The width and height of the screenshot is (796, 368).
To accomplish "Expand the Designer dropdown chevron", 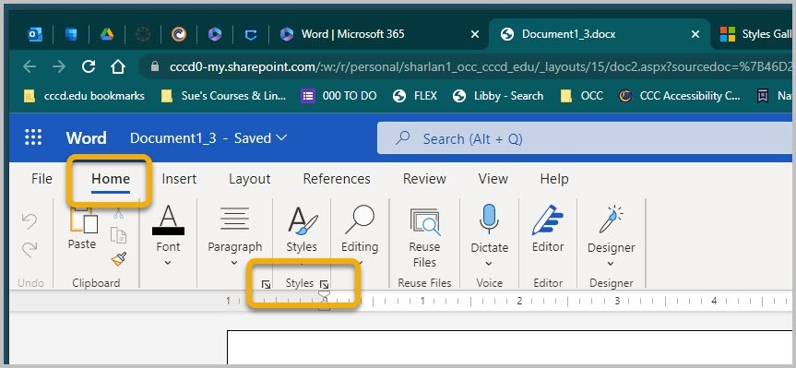I will tap(611, 264).
